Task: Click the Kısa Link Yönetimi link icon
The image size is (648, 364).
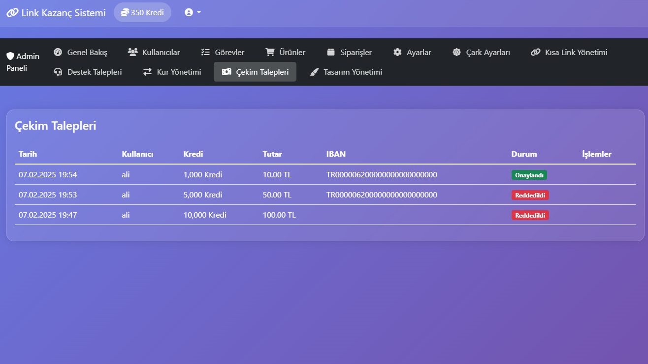Action: pos(536,52)
